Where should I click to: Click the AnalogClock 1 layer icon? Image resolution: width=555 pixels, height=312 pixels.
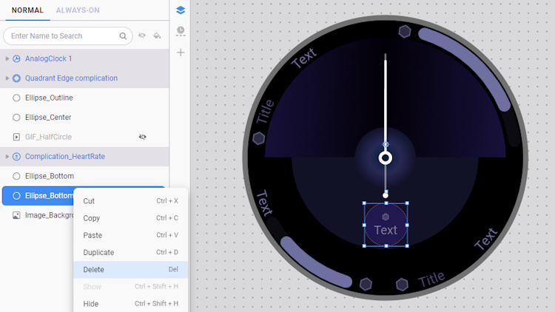(x=16, y=58)
